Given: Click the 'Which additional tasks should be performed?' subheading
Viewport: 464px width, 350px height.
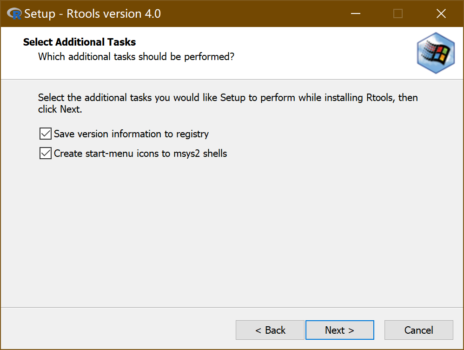Looking at the screenshot, I should tap(136, 57).
